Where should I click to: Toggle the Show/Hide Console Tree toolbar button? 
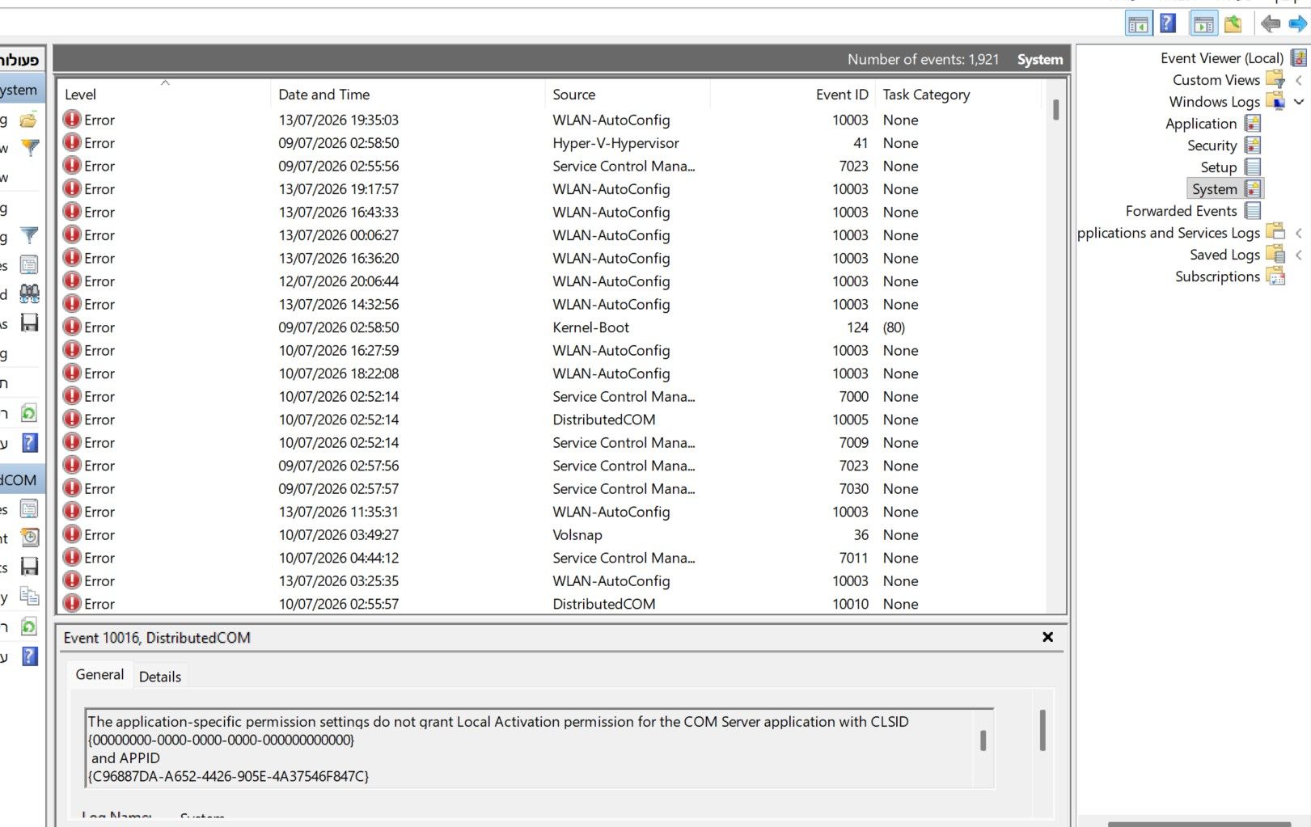point(1204,24)
